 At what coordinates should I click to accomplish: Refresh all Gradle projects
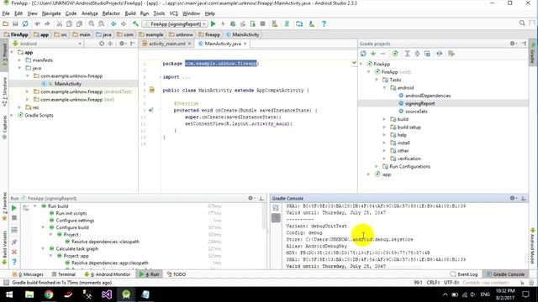[x=363, y=54]
